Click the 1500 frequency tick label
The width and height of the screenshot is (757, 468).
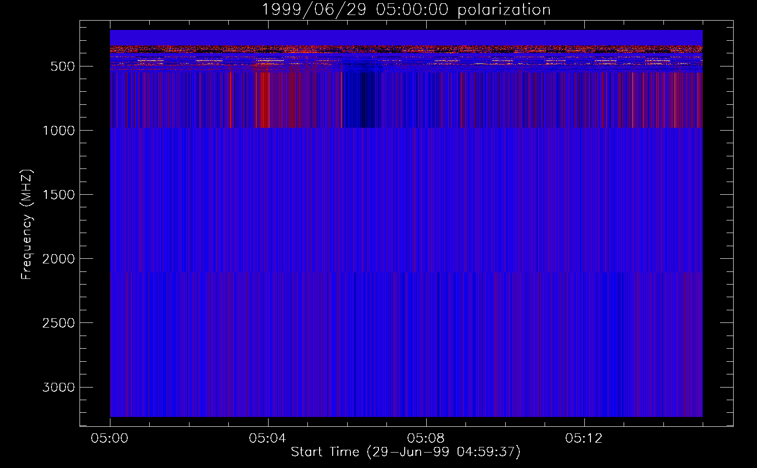58,195
